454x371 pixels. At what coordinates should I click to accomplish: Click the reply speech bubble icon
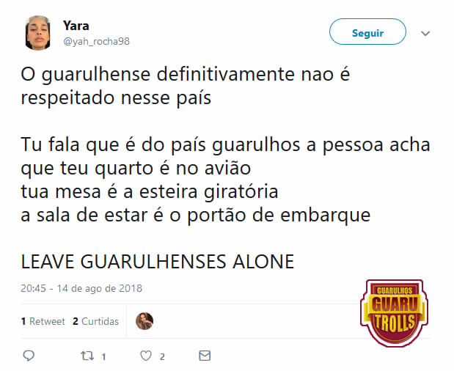(x=29, y=356)
